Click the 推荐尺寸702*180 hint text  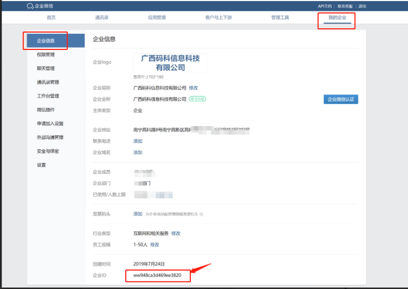[149, 77]
